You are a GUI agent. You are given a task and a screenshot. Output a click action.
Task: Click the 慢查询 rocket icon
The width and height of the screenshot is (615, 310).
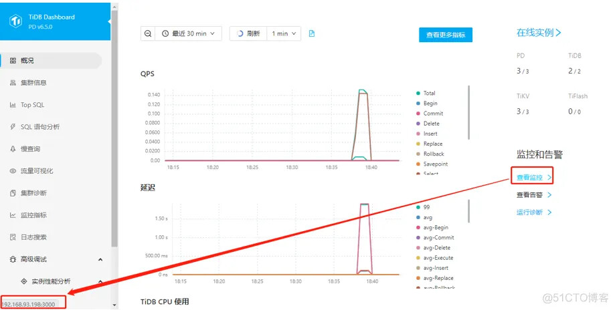(x=13, y=149)
